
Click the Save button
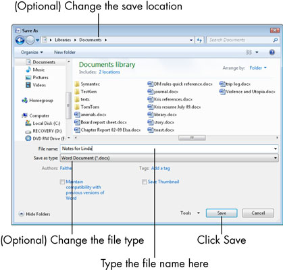pyautogui.click(x=222, y=213)
